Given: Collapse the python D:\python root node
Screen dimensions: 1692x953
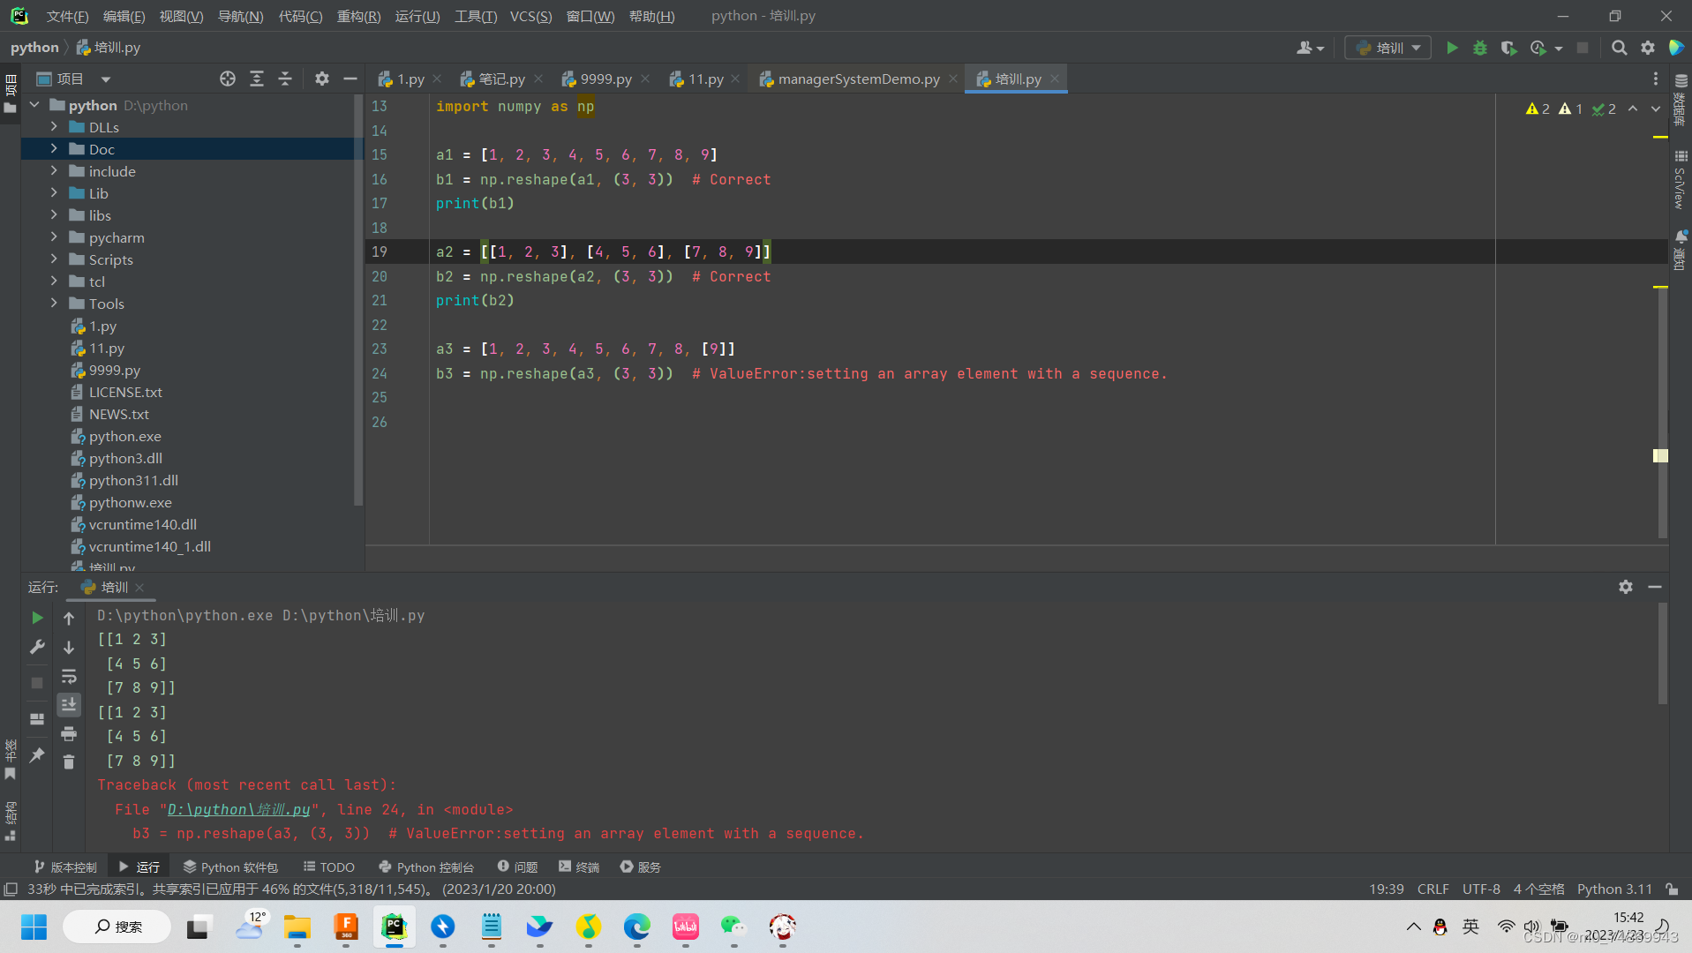Looking at the screenshot, I should coord(34,105).
